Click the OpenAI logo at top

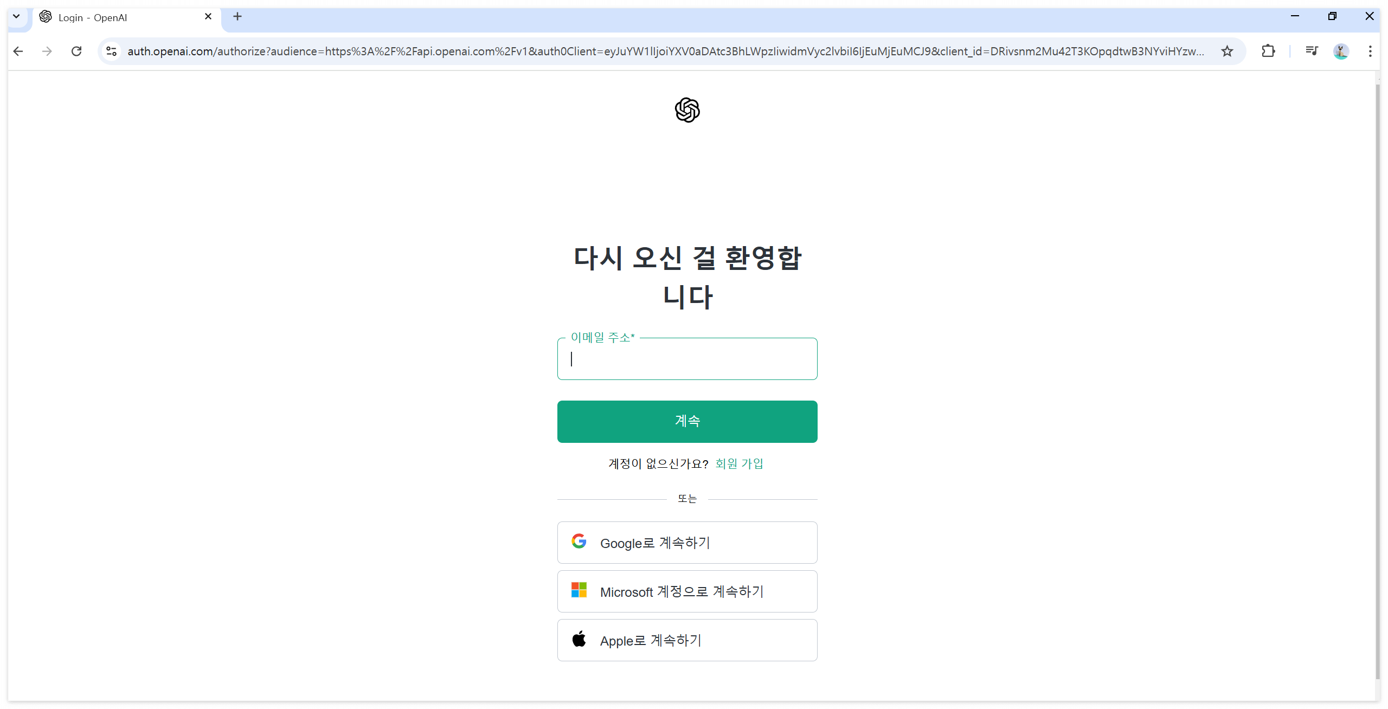[687, 110]
